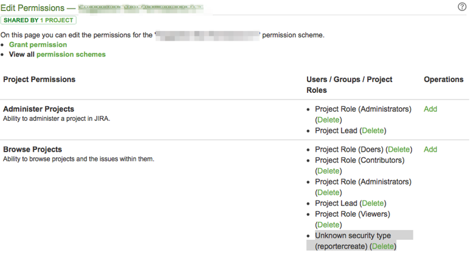The image size is (476, 253).
Task: Select the Administer Projects permission title
Action: (38, 109)
